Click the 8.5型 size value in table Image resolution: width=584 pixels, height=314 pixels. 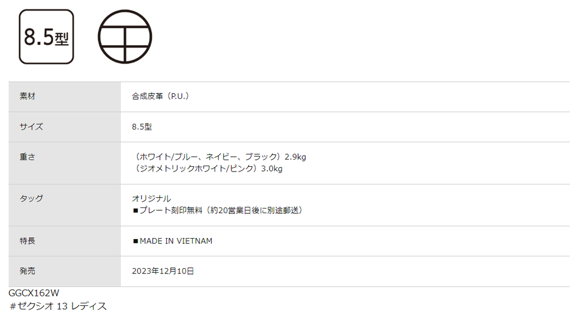coord(142,127)
